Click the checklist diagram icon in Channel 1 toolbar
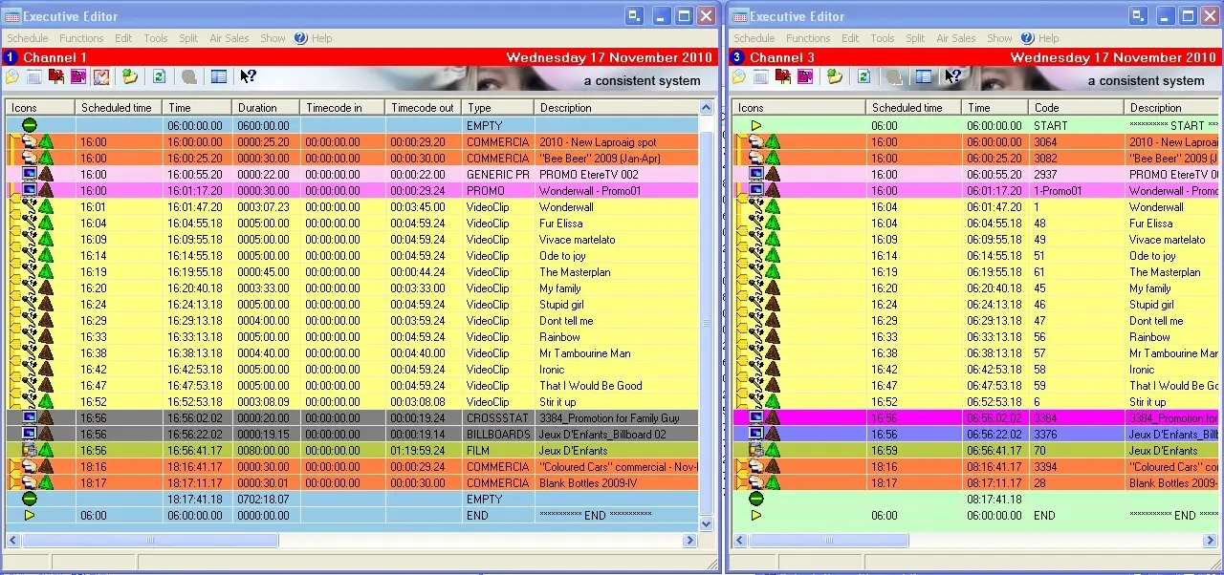The image size is (1224, 575). click(101, 77)
